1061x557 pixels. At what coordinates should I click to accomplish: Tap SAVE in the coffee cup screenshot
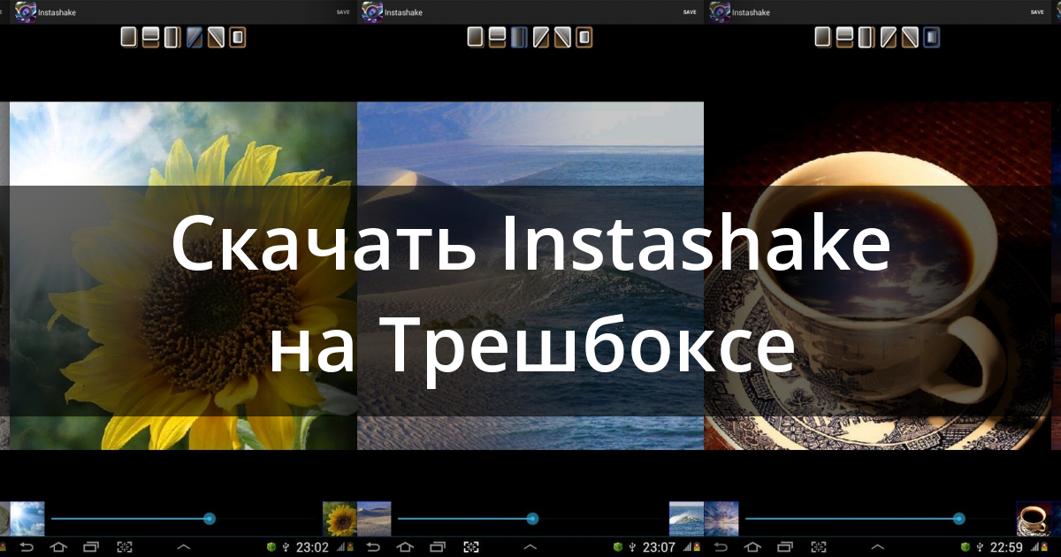coord(1037,12)
